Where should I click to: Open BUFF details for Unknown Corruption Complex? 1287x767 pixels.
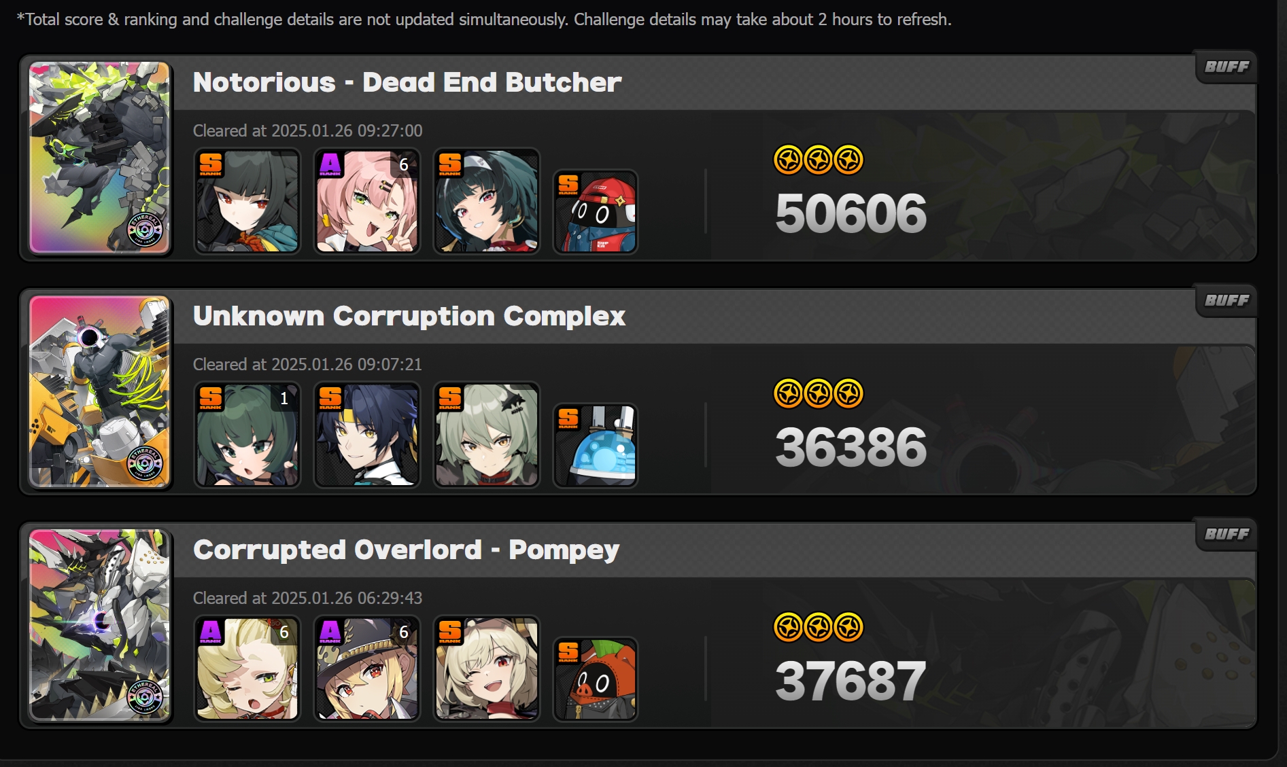click(1226, 300)
